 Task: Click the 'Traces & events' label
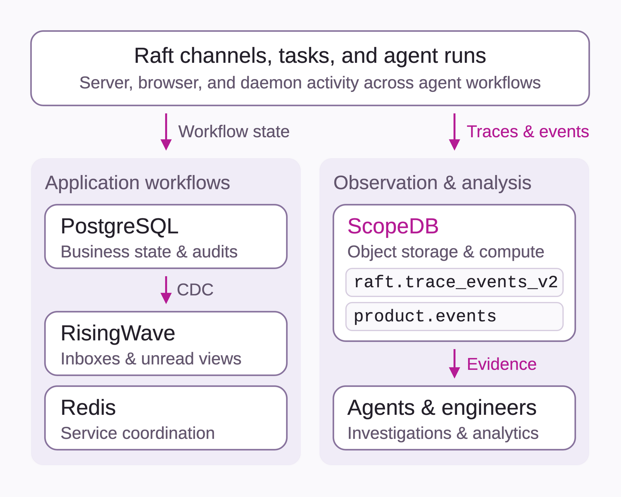(x=528, y=131)
